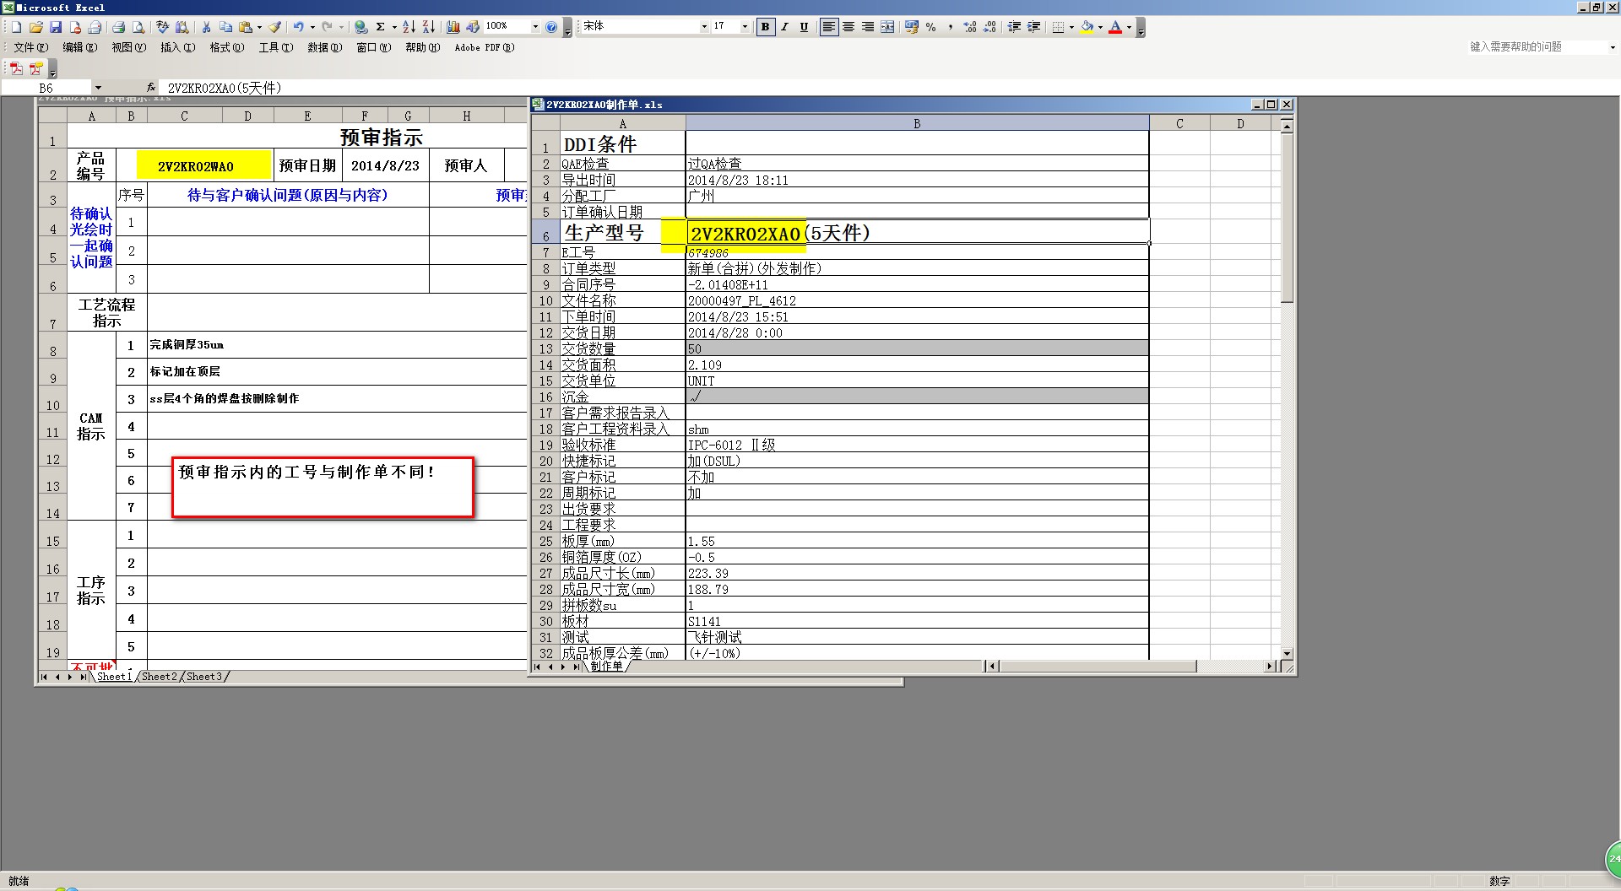Expand the Name Box dropdown next to B6

point(98,88)
